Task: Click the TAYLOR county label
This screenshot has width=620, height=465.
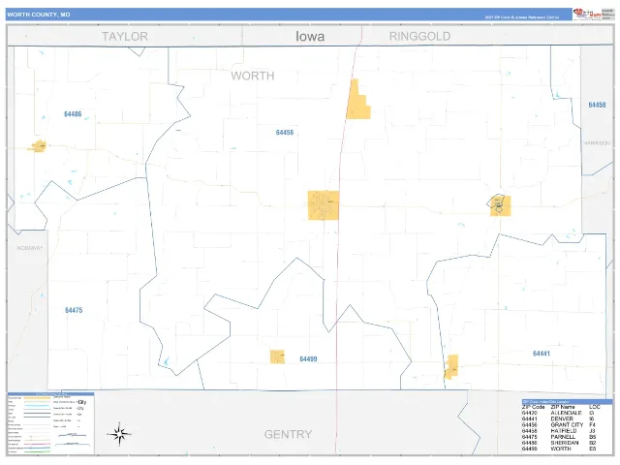Action: pyautogui.click(x=125, y=37)
